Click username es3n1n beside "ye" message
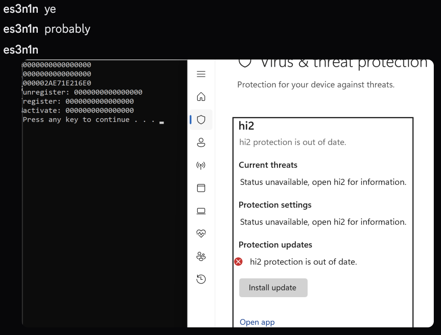The width and height of the screenshot is (441, 335). coord(21,9)
